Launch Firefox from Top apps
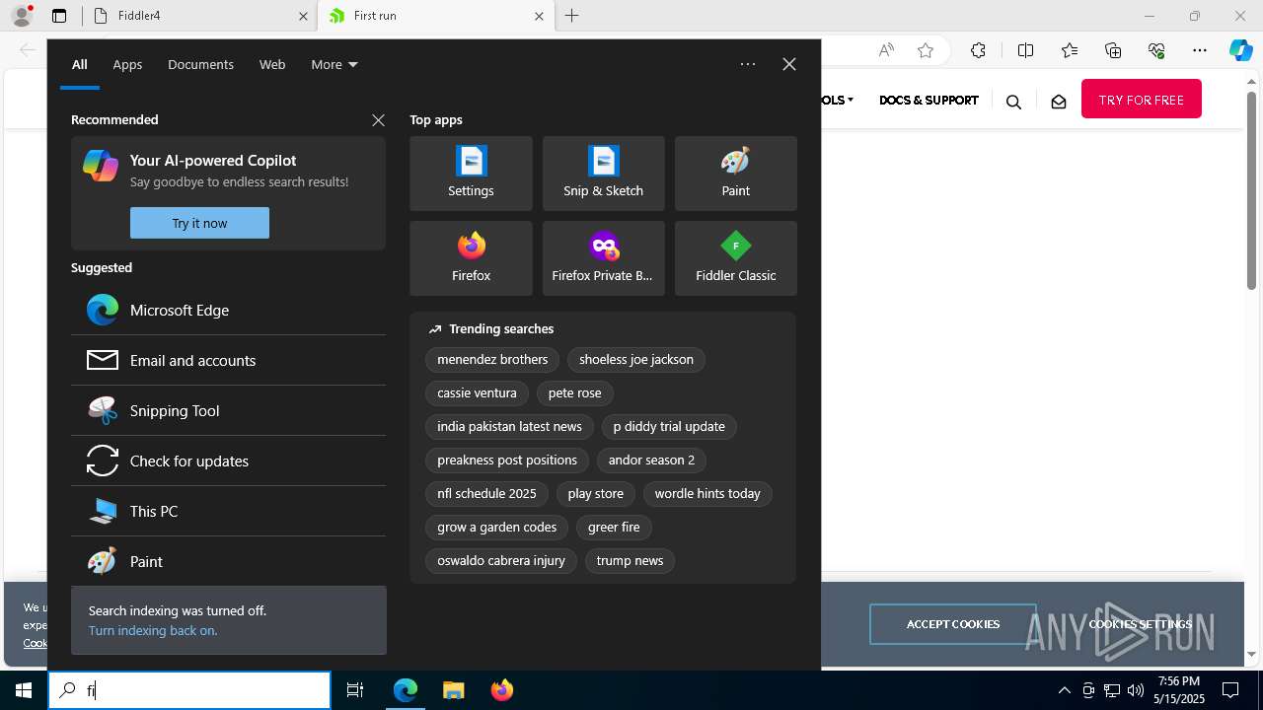Viewport: 1263px width, 710px height. 471,258
